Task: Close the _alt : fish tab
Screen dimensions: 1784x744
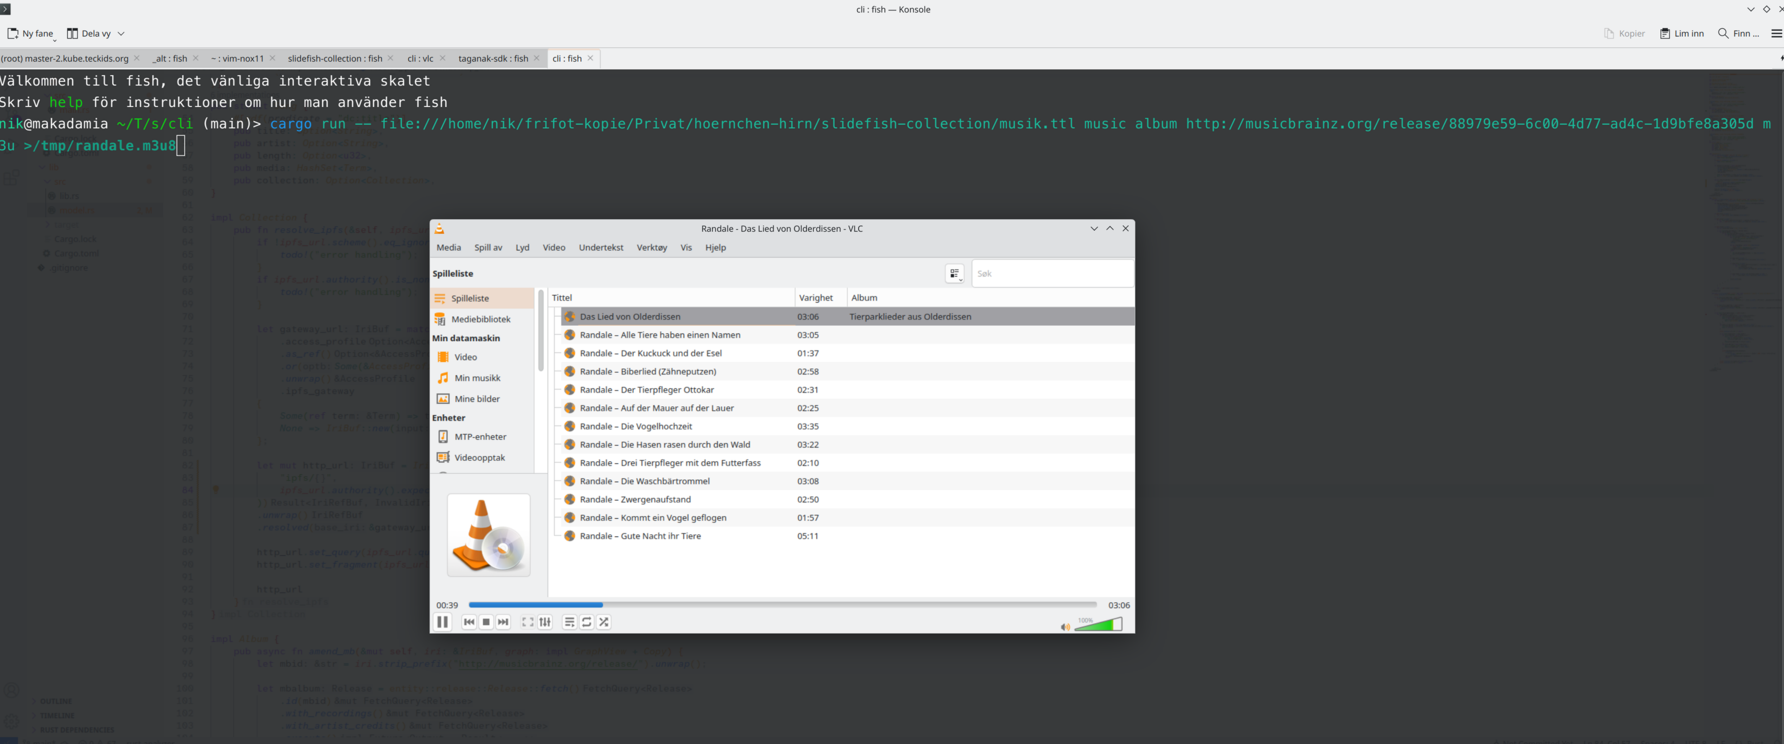Action: click(x=195, y=58)
